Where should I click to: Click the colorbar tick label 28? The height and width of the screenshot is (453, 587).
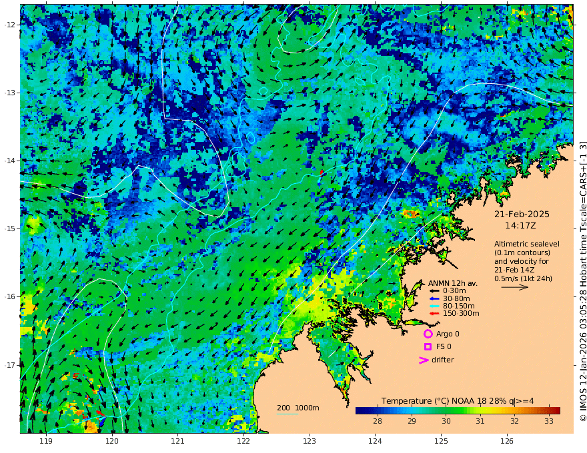point(378,421)
